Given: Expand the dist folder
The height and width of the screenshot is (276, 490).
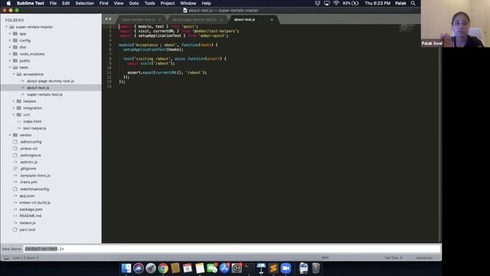Looking at the screenshot, I should click(10, 48).
